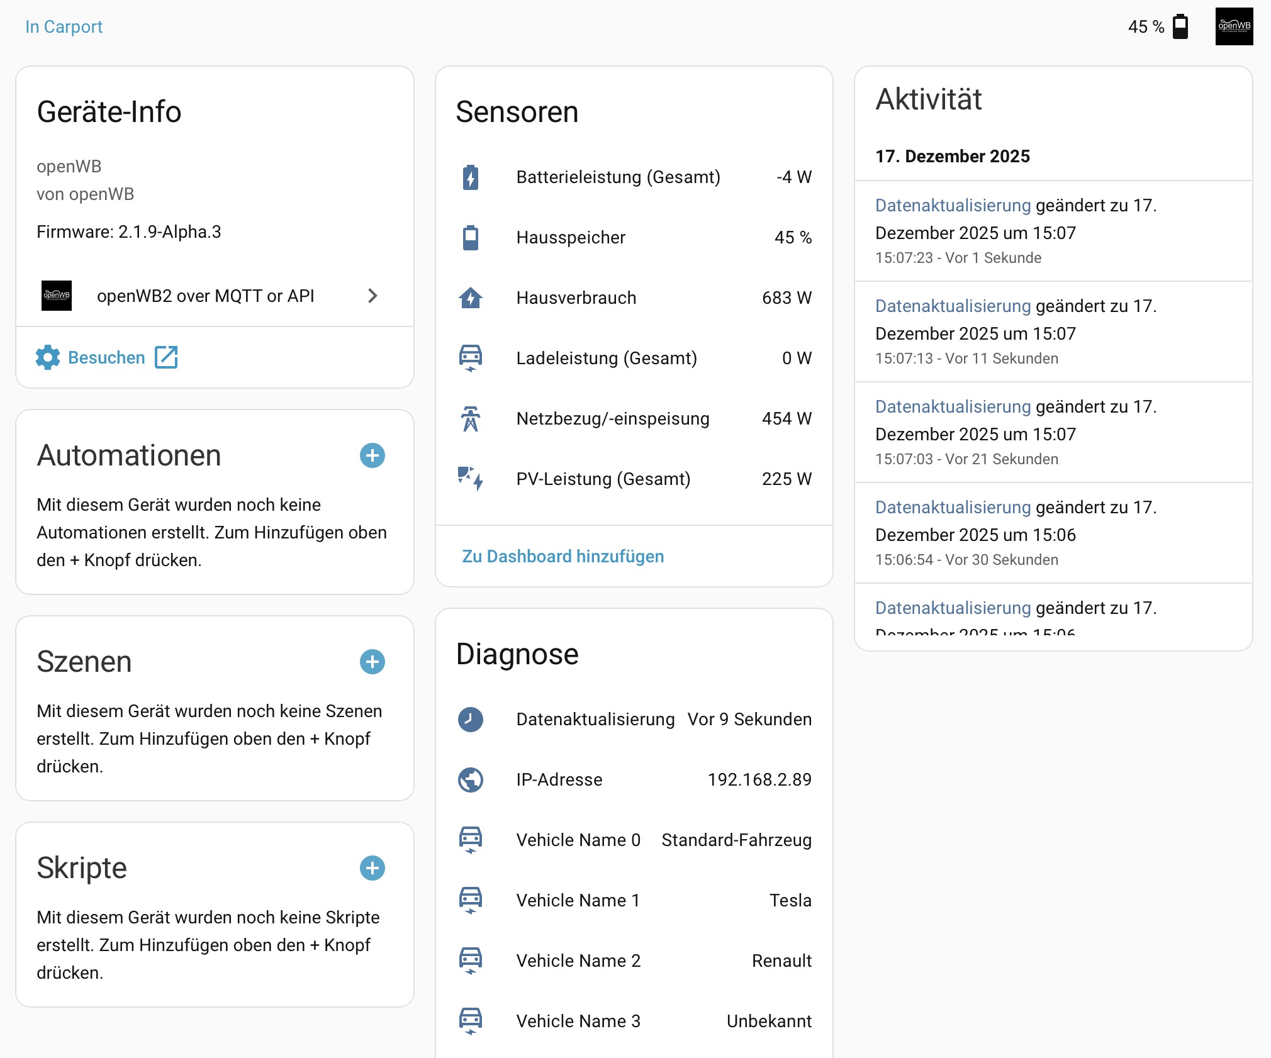Image resolution: width=1271 pixels, height=1058 pixels.
Task: Click the Netzbezug transmission tower icon
Action: click(x=471, y=419)
